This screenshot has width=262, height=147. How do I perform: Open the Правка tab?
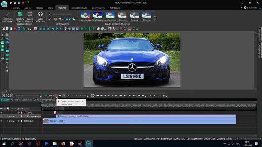coord(39,8)
